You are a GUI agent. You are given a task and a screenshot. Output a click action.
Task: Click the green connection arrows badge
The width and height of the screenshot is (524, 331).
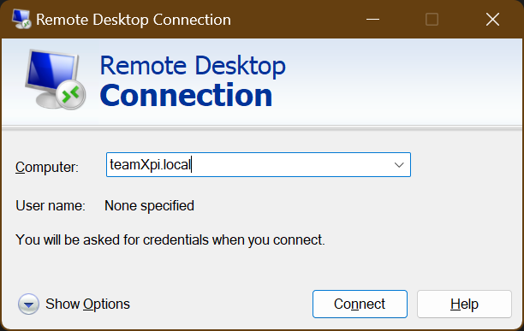(71, 95)
